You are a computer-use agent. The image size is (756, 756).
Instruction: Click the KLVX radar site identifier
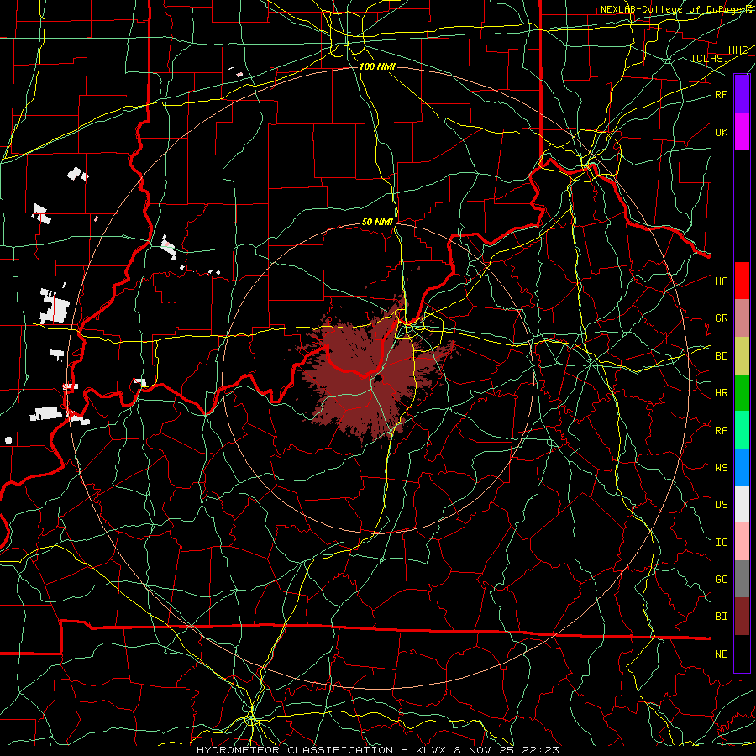tap(433, 750)
